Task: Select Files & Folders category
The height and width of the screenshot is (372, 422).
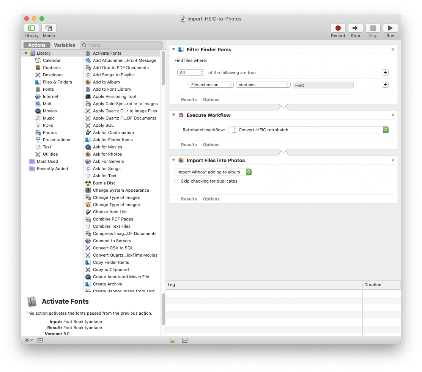Action: (x=57, y=82)
